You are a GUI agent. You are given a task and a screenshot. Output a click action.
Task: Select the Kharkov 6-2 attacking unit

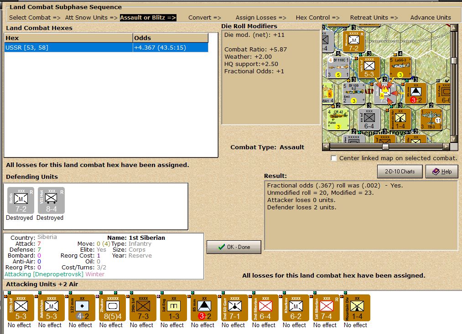click(296, 308)
